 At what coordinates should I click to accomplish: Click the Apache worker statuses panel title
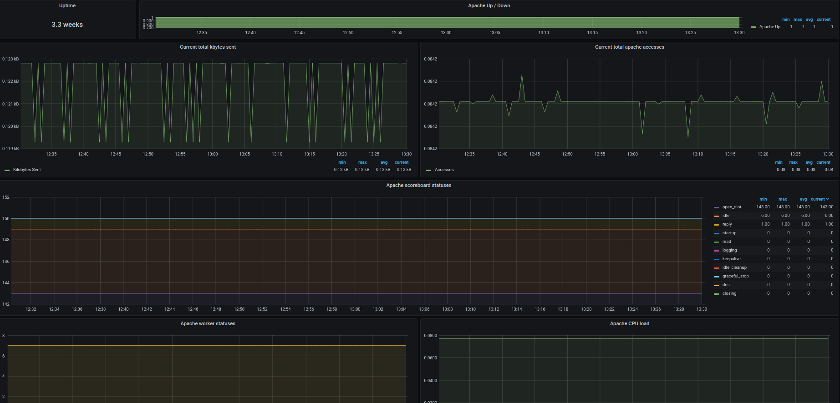tap(208, 323)
